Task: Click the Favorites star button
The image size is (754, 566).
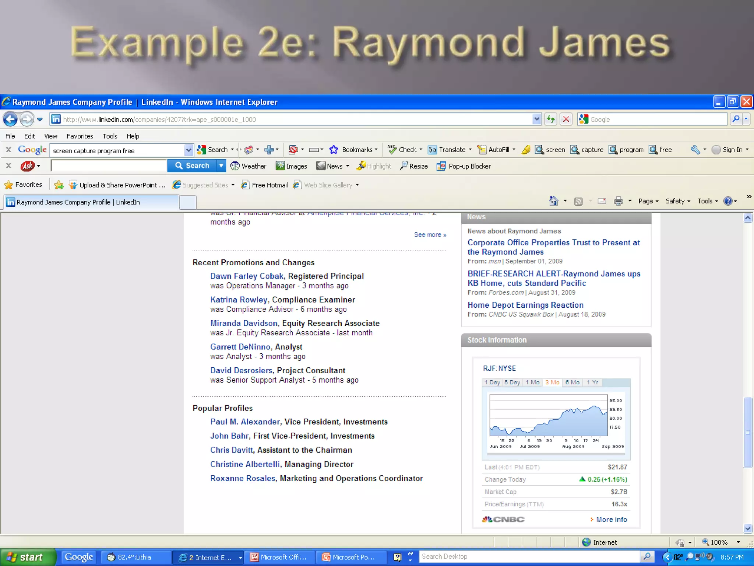Action: coord(23,185)
